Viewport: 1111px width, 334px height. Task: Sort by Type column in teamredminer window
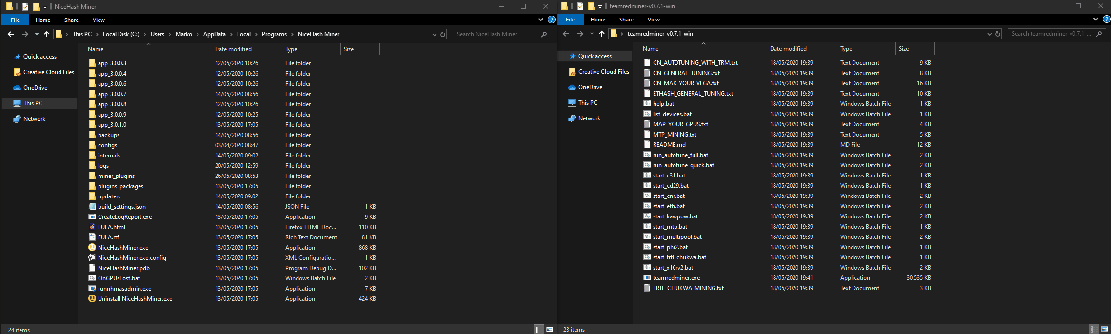click(866, 49)
